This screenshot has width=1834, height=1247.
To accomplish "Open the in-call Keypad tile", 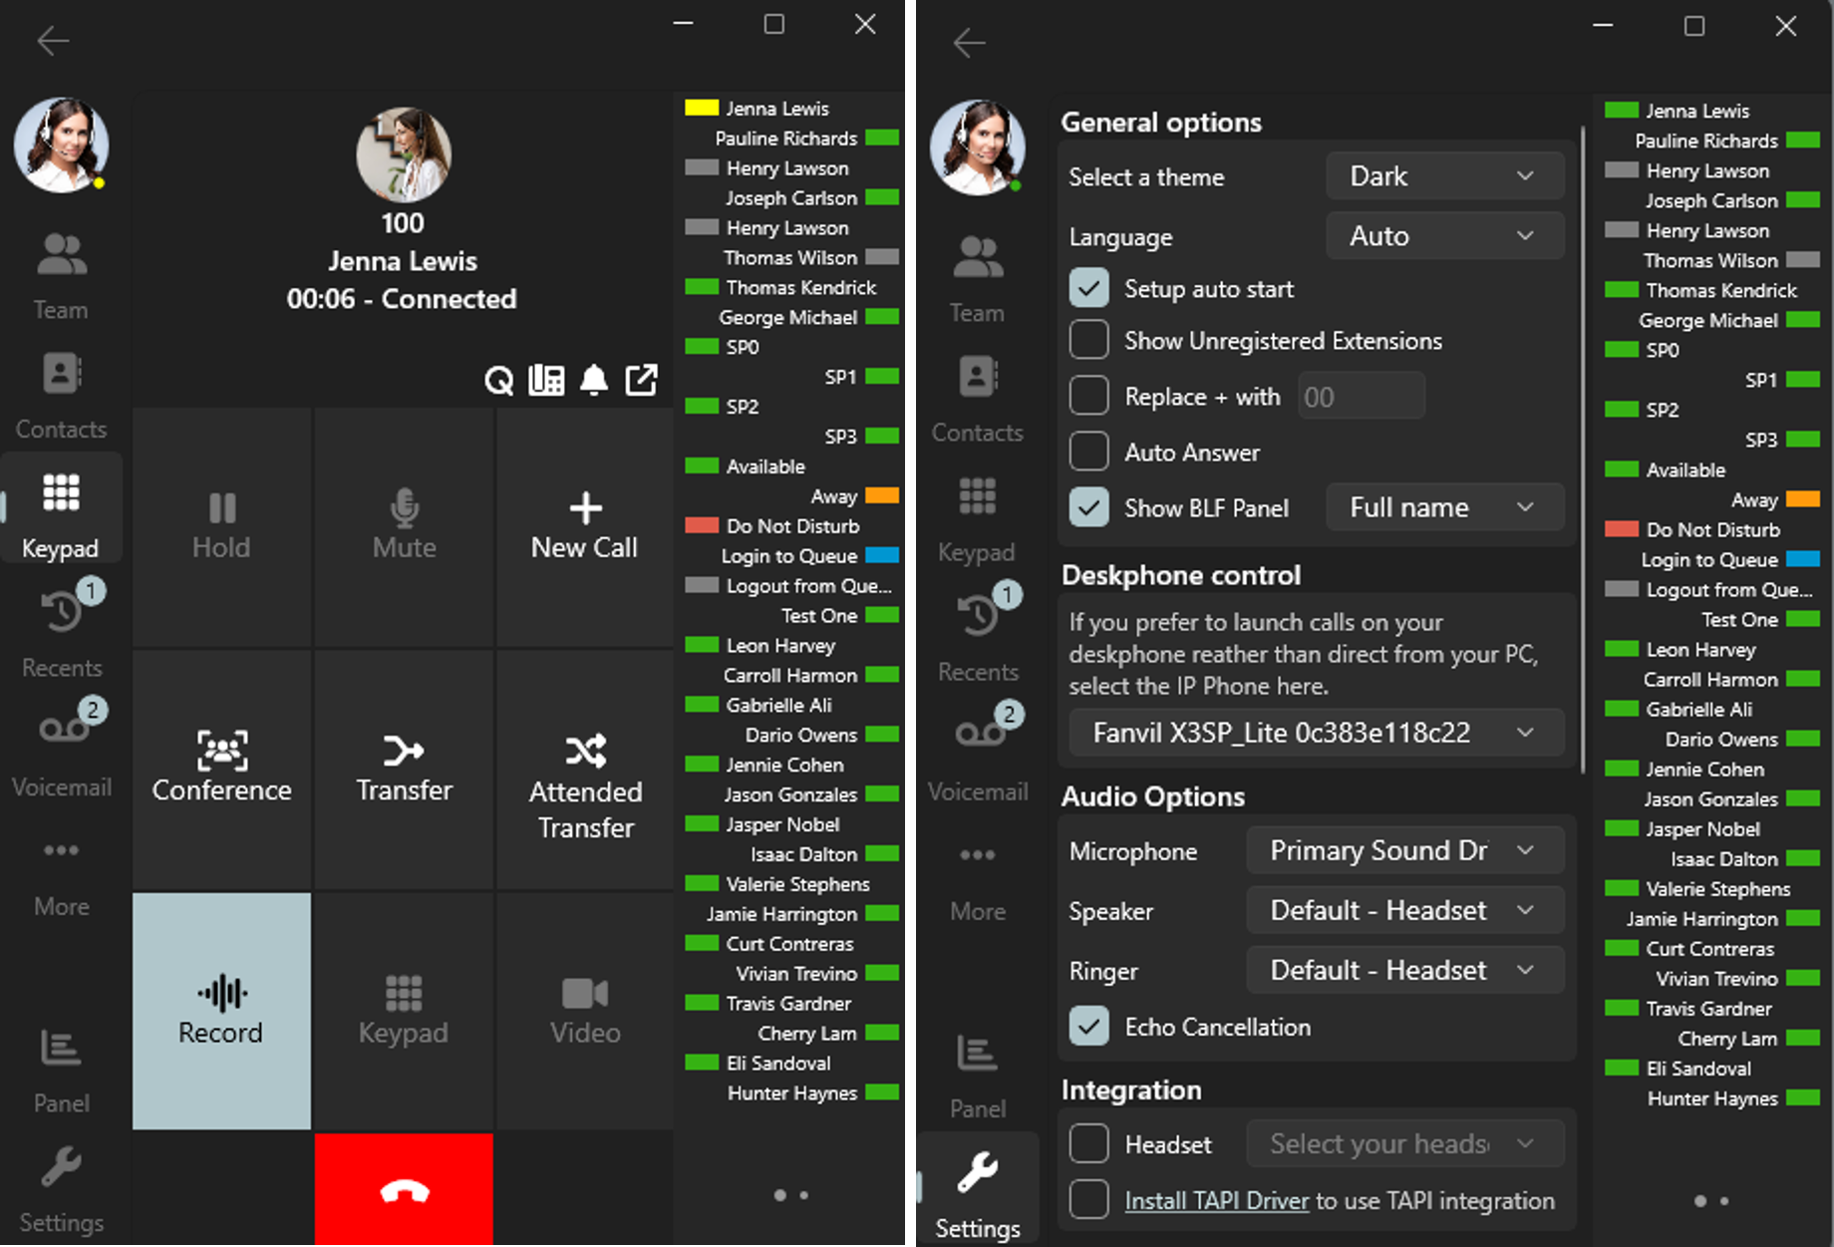I will point(404,1011).
